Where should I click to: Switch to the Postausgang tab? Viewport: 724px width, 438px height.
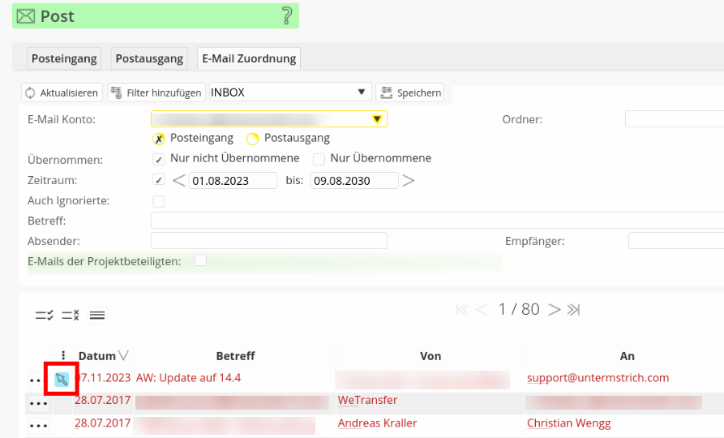pyautogui.click(x=150, y=58)
